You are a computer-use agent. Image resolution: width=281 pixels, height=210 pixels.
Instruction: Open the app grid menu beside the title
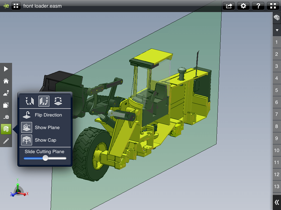click(x=16, y=6)
